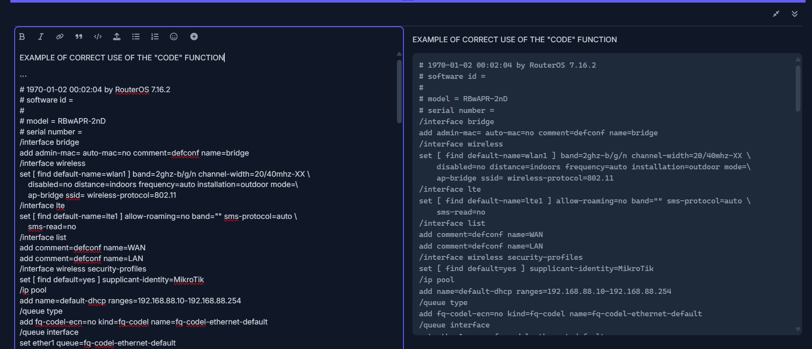Collapse the composer with double chevron
The height and width of the screenshot is (349, 812).
(x=795, y=14)
